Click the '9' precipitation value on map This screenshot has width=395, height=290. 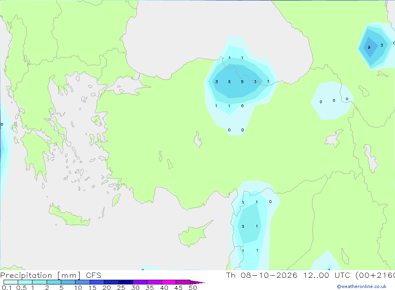pyautogui.click(x=369, y=47)
